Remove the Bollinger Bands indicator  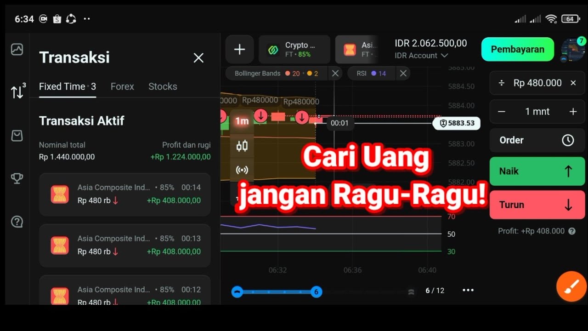pyautogui.click(x=335, y=74)
